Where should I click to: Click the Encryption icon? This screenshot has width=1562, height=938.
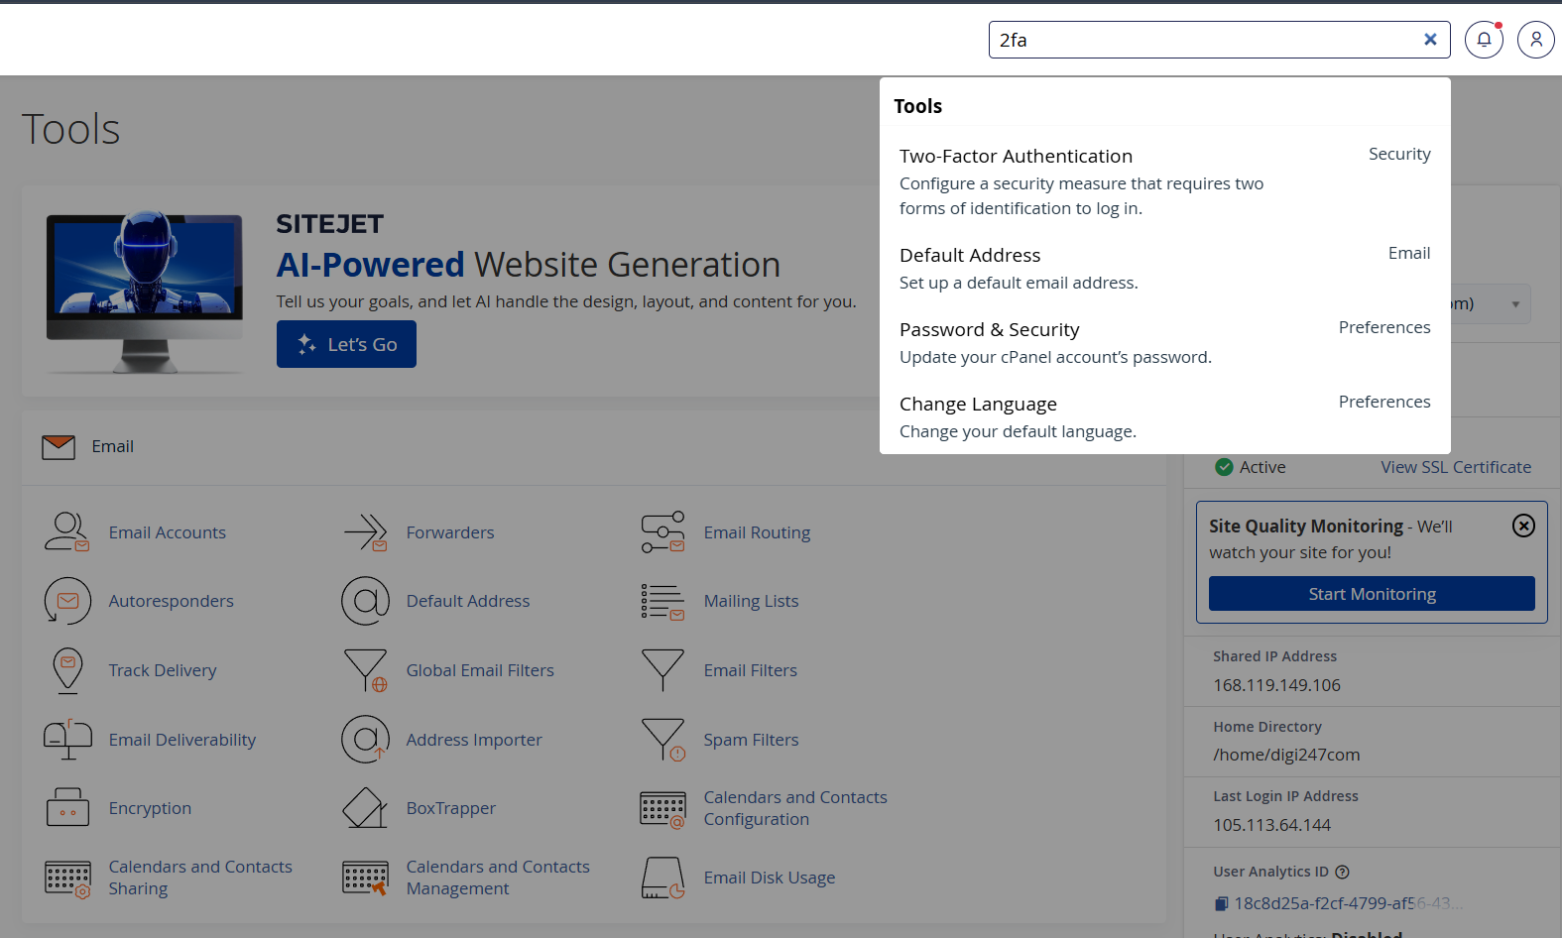66,808
